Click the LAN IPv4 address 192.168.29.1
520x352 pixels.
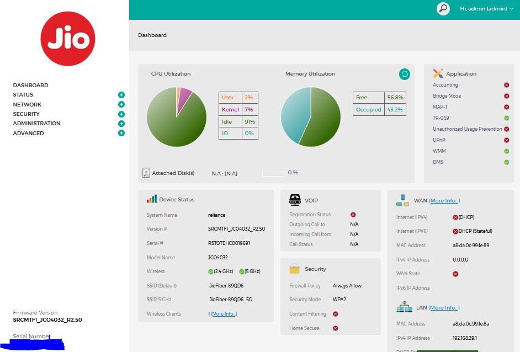pyautogui.click(x=465, y=338)
